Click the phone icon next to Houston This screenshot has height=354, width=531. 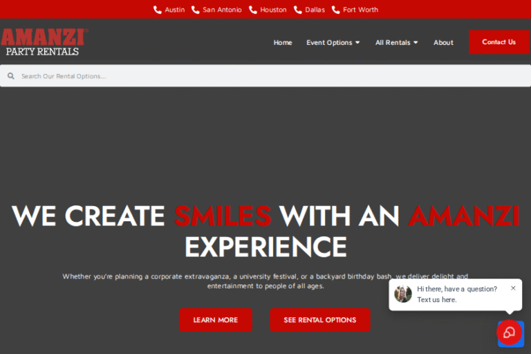(253, 10)
